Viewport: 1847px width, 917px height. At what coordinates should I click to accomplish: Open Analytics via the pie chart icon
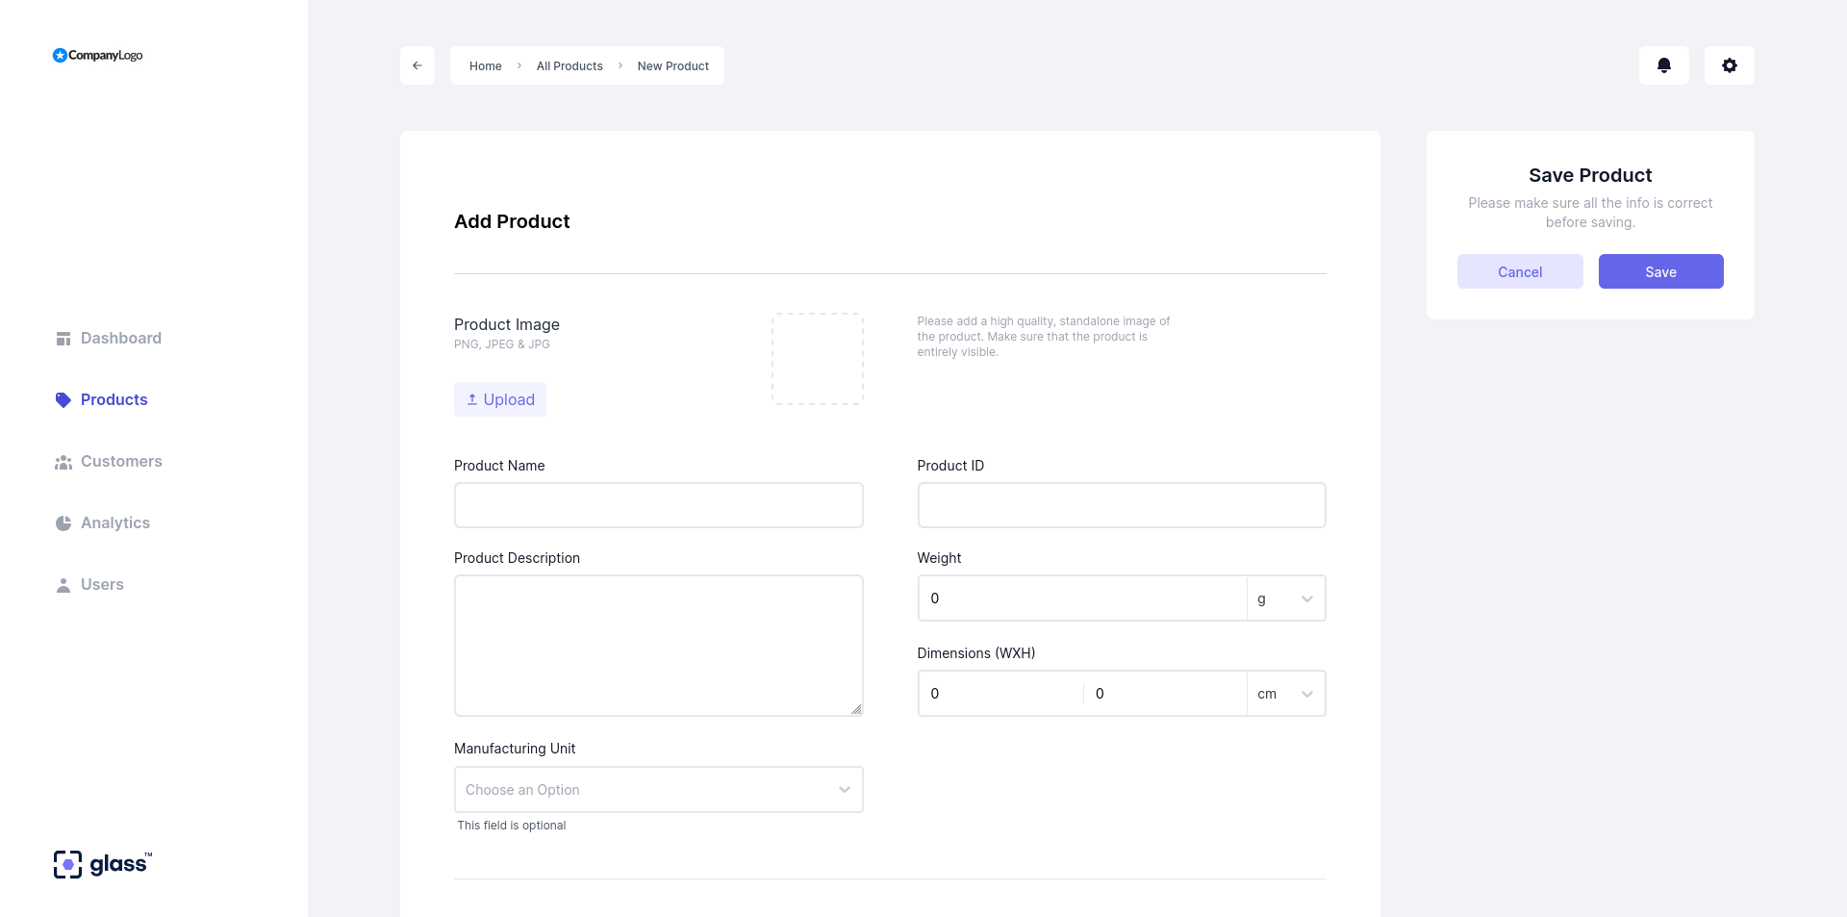click(x=63, y=522)
